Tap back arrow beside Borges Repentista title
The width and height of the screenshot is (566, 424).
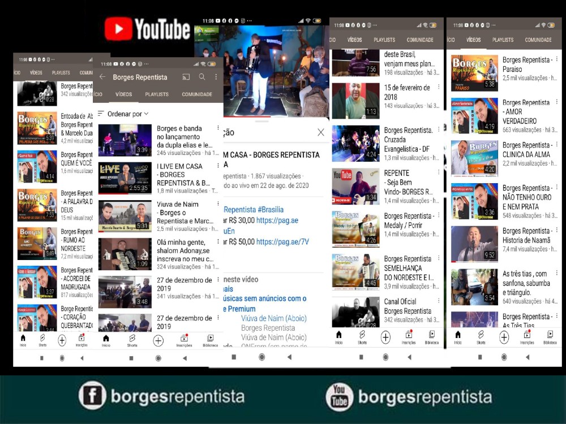pos(102,77)
